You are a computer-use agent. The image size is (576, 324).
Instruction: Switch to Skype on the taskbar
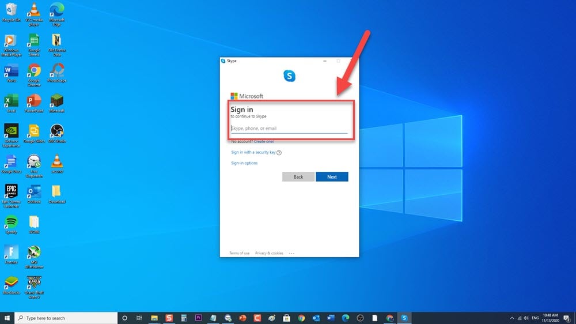tap(404, 318)
